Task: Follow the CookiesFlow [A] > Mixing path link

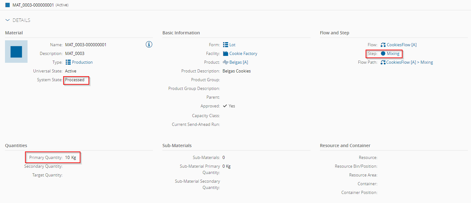Action: [410, 62]
